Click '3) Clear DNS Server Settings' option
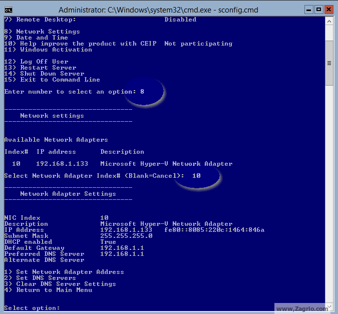338x314 pixels. (60, 284)
